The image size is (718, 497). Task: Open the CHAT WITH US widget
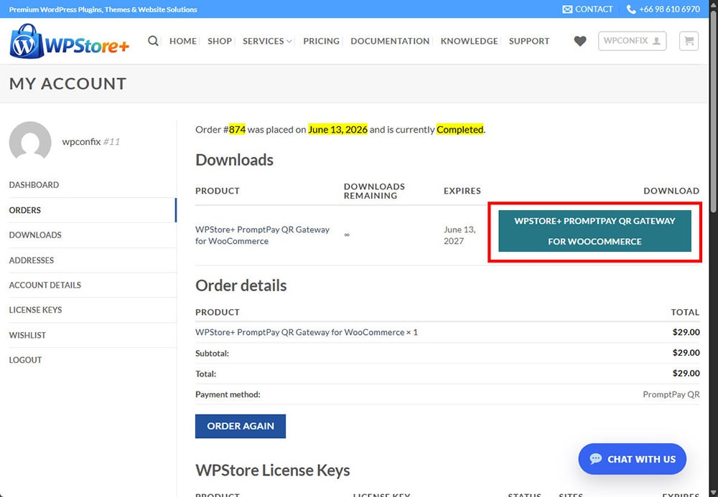632,459
